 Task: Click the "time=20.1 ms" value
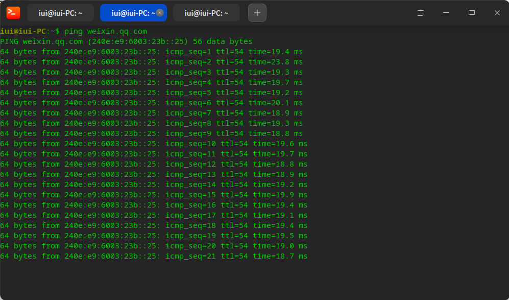pyautogui.click(x=276, y=103)
